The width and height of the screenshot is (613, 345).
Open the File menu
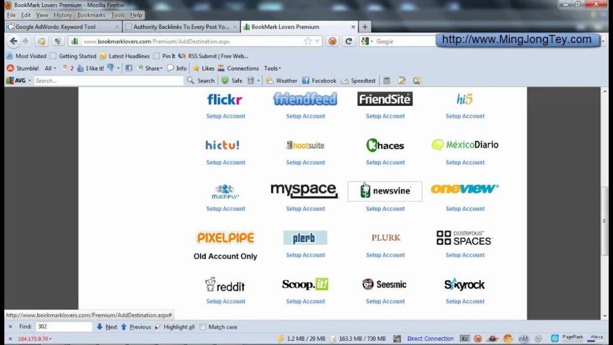(11, 15)
